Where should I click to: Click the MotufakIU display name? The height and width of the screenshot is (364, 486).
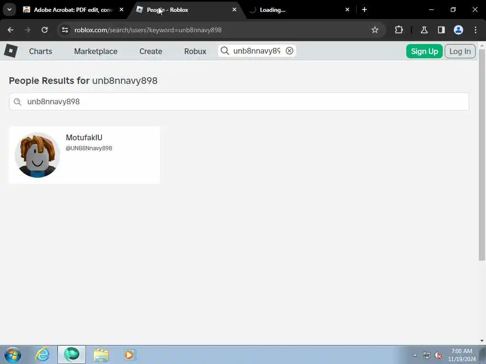84,137
